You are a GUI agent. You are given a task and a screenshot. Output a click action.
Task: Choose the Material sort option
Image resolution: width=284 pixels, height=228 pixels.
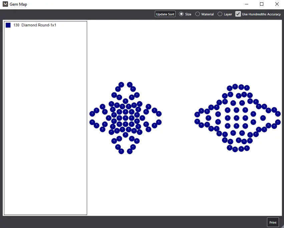(198, 14)
